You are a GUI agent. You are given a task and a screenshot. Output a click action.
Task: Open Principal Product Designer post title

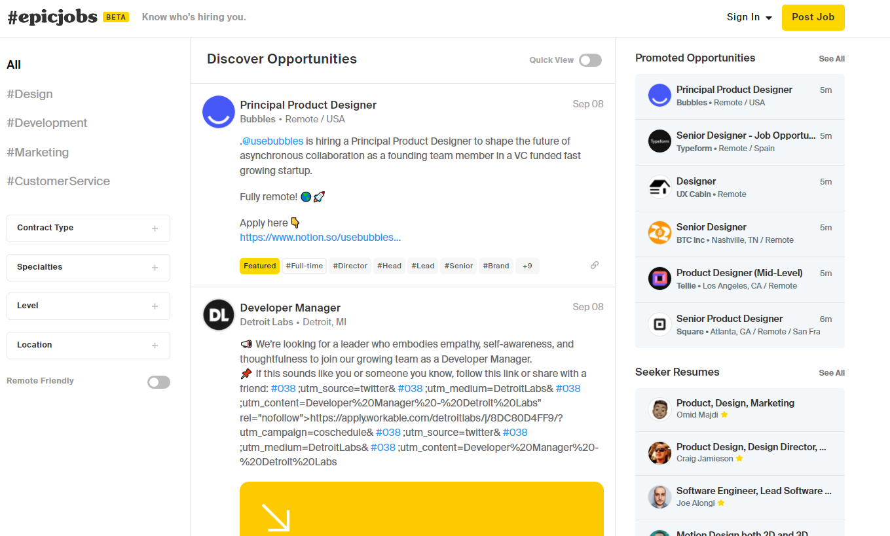pyautogui.click(x=308, y=105)
